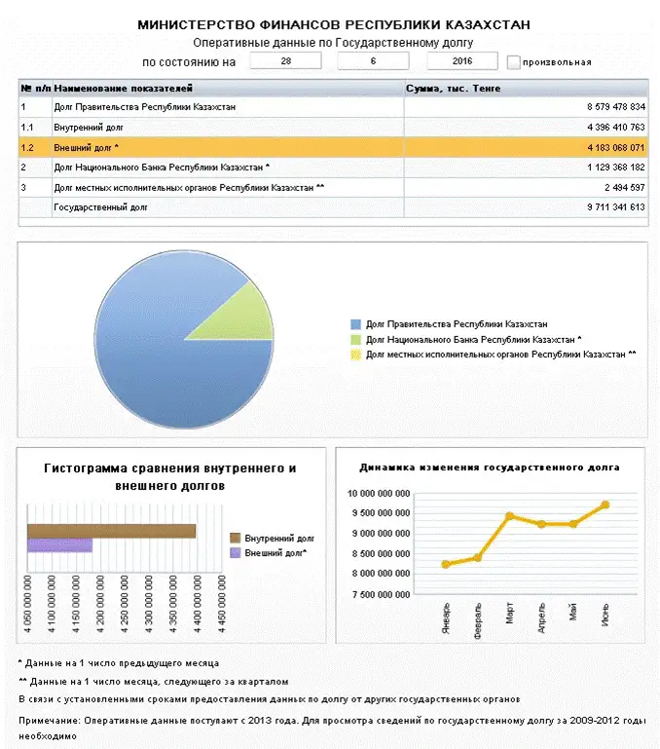
Task: Click the day input field showing 28
Action: pyautogui.click(x=286, y=61)
